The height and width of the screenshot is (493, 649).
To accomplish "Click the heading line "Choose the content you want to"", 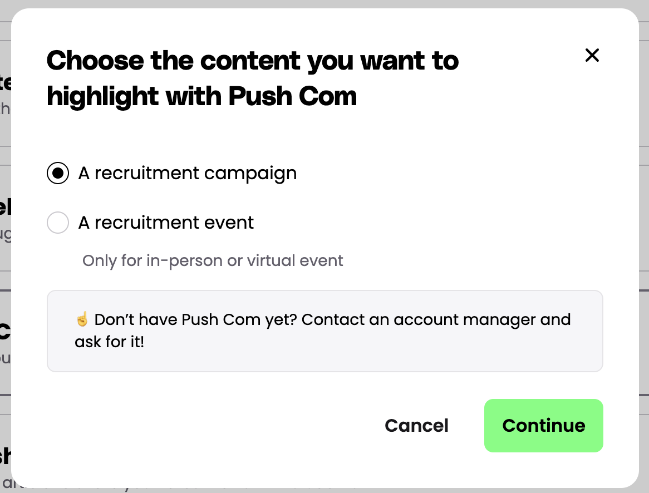I will pos(253,60).
